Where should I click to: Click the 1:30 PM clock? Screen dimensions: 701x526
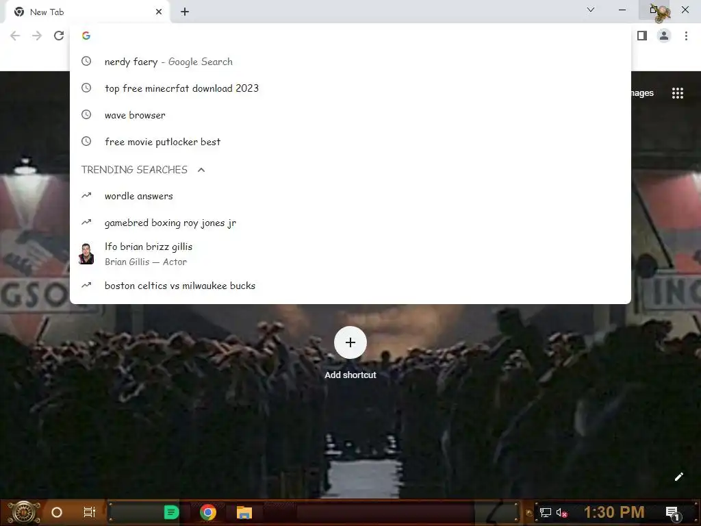tap(614, 512)
